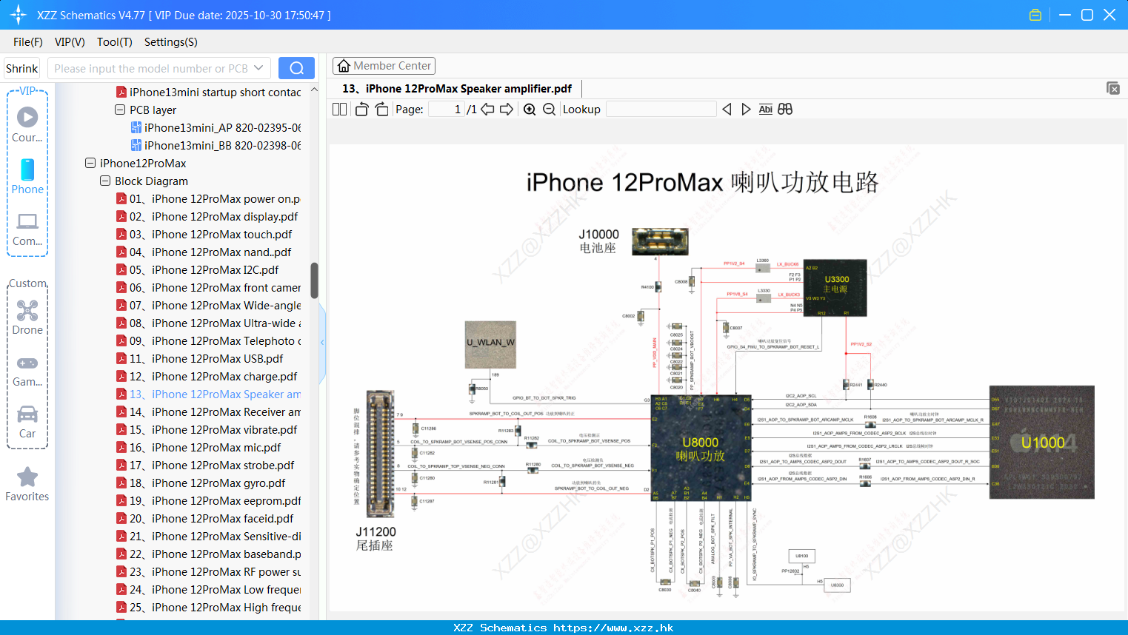Go to previous page arrow
1128x635 pixels.
[487, 109]
